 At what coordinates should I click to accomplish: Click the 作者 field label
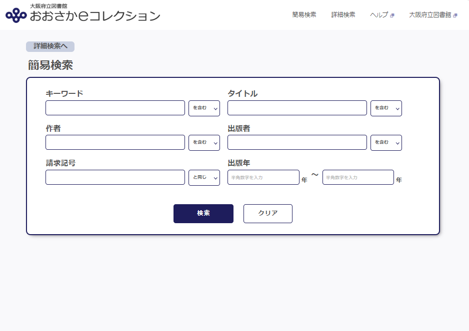(53, 128)
